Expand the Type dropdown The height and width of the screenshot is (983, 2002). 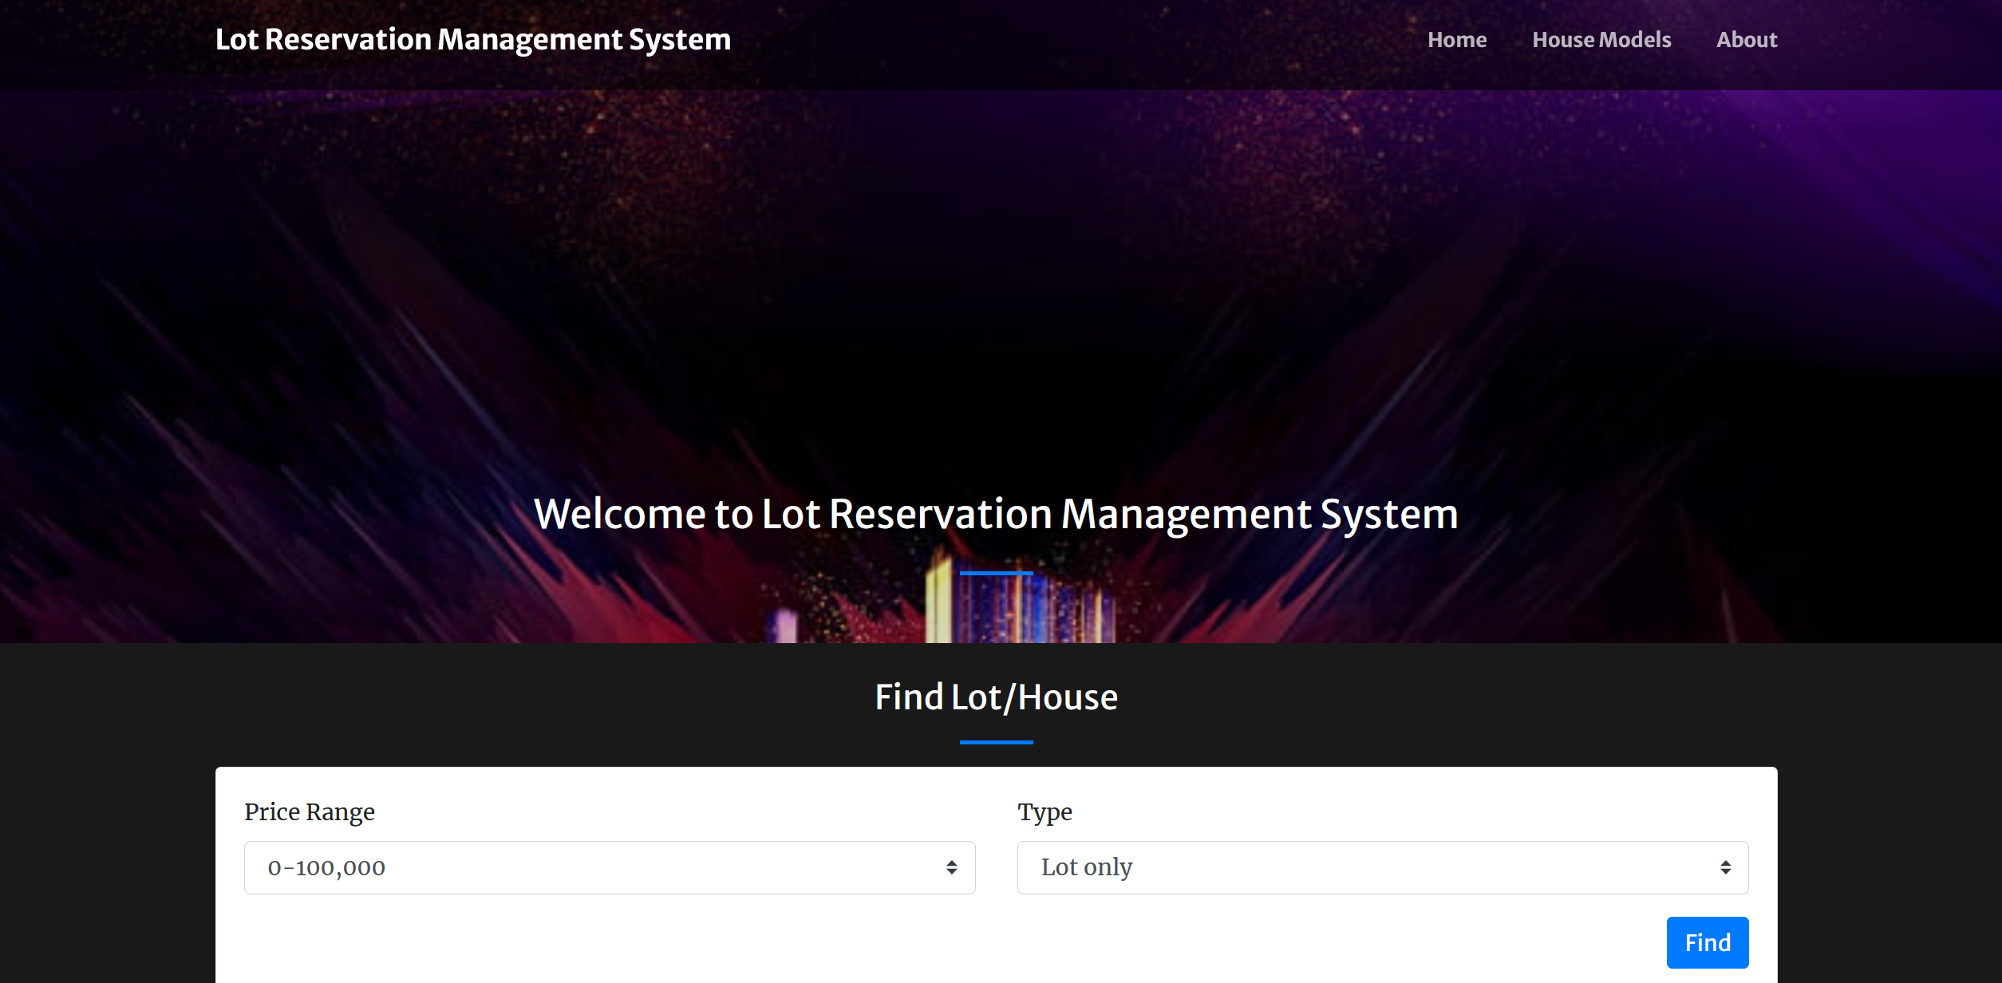click(1382, 867)
